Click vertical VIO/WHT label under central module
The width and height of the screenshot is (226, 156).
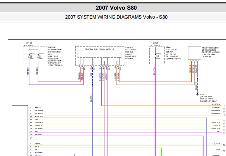coord(106,76)
